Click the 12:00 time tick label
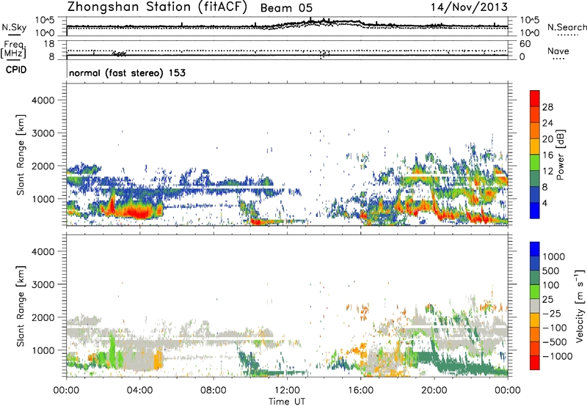587x406 pixels. 287,391
